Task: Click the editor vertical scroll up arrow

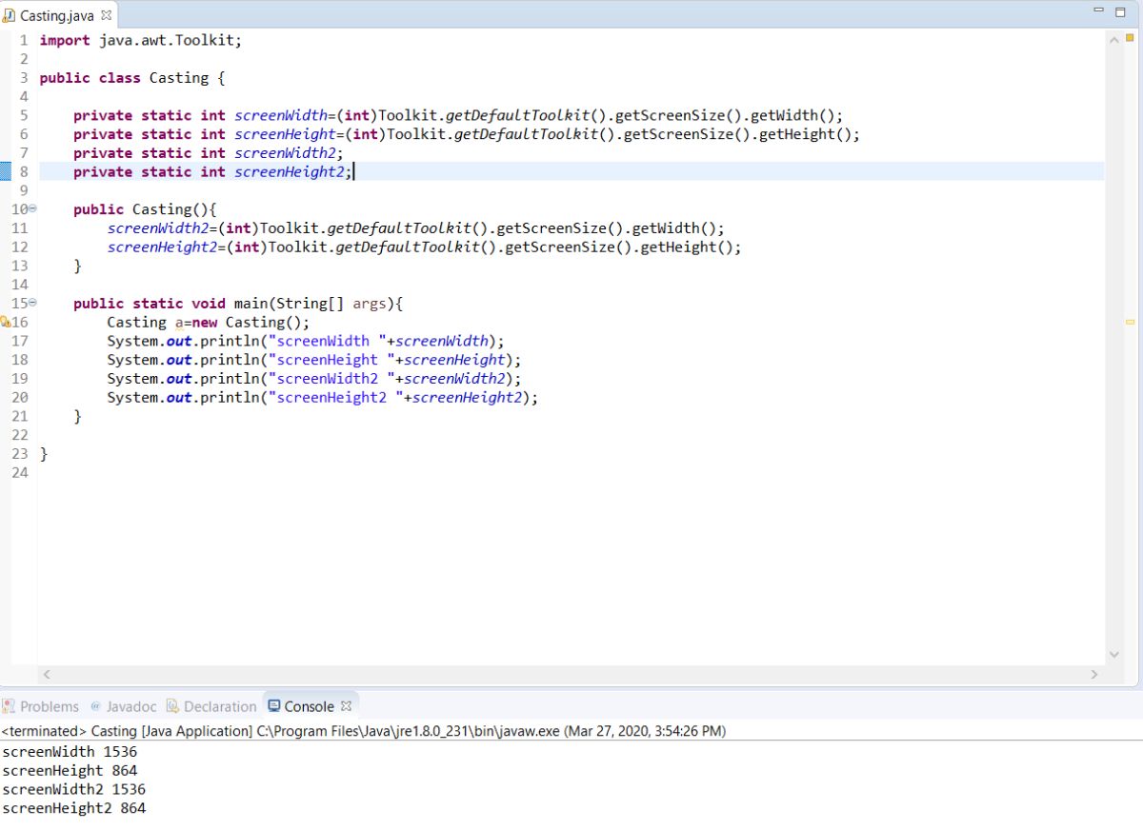Action: click(x=1114, y=39)
